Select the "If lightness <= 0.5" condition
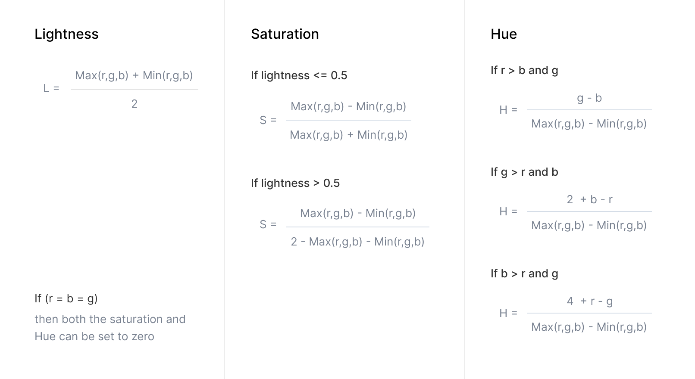Image resolution: width=695 pixels, height=379 pixels. pyautogui.click(x=299, y=75)
